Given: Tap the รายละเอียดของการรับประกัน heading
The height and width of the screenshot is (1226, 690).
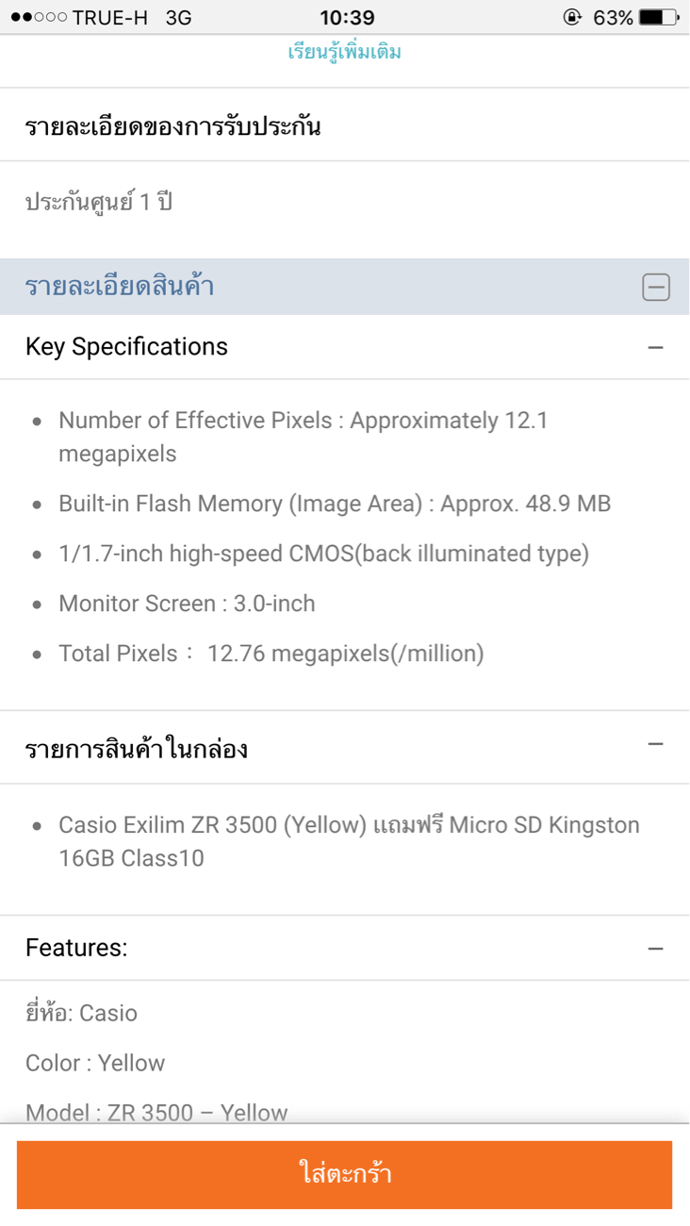Looking at the screenshot, I should click(172, 126).
